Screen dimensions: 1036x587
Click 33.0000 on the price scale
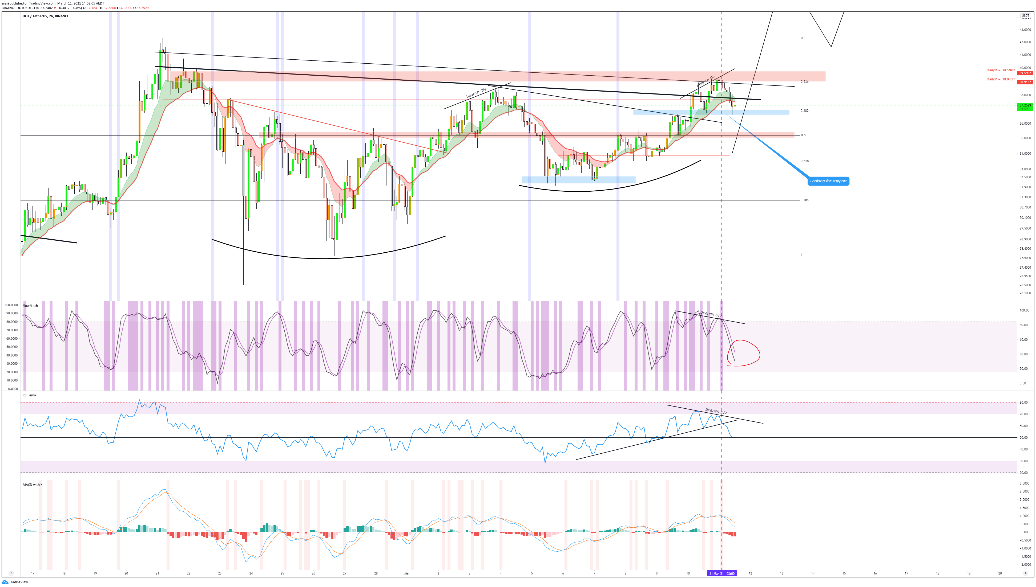click(x=1025, y=169)
